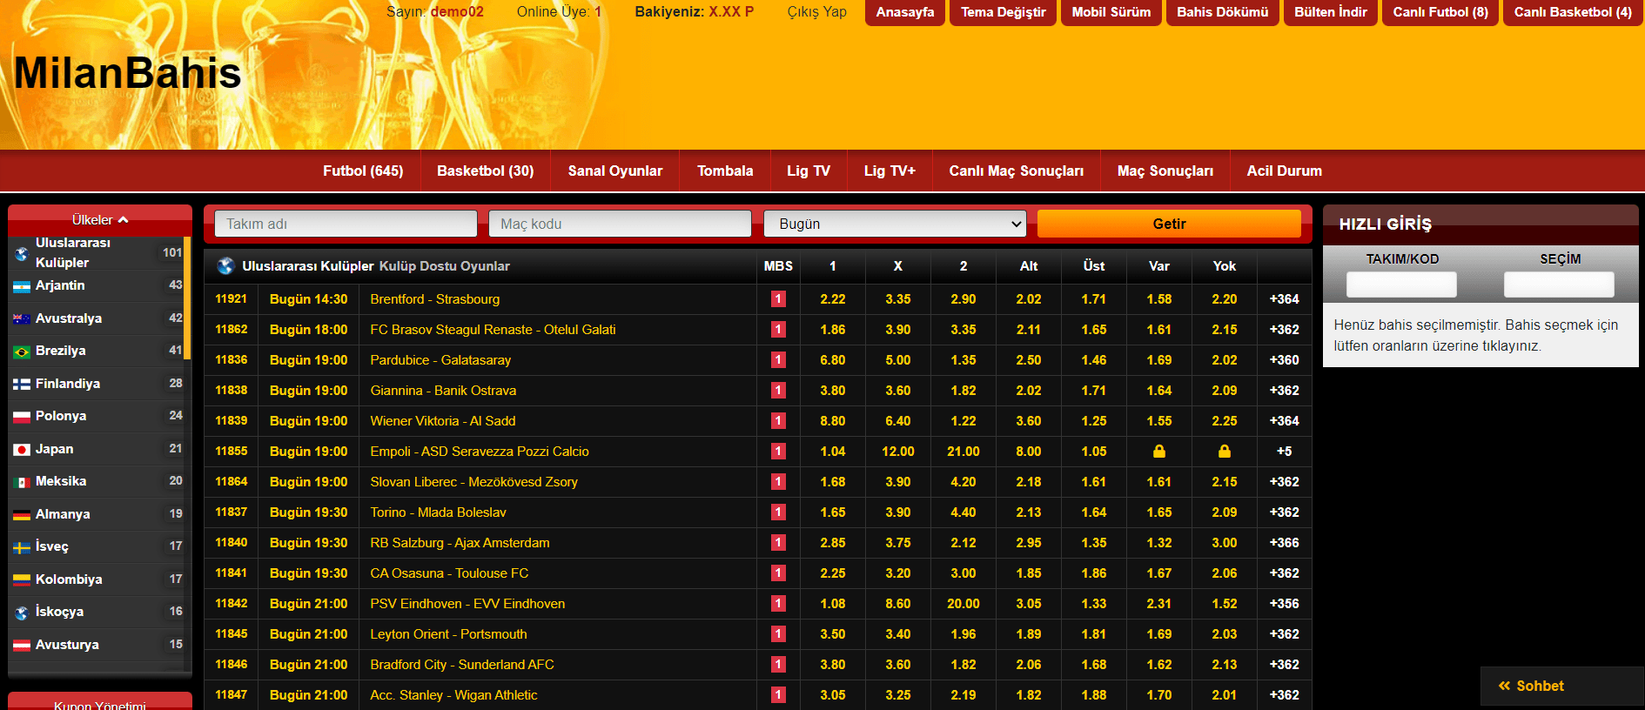
Task: Click the Mexico flag icon
Action: click(22, 482)
